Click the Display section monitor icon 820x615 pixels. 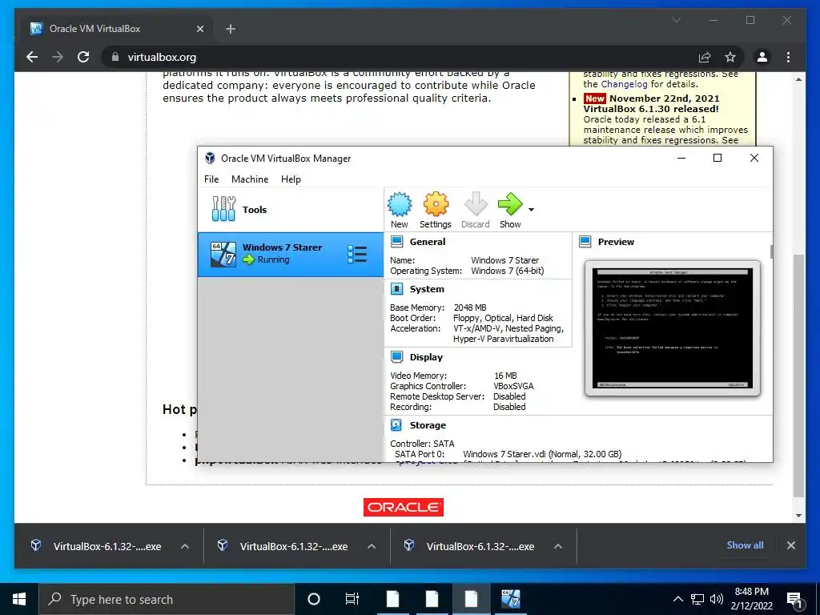click(x=397, y=356)
